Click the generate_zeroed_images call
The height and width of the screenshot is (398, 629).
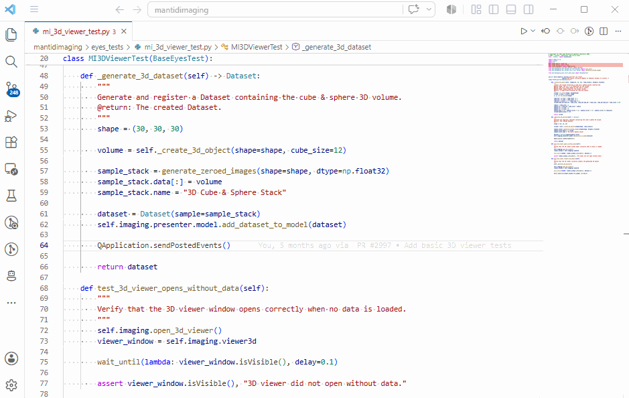pyautogui.click(x=209, y=172)
